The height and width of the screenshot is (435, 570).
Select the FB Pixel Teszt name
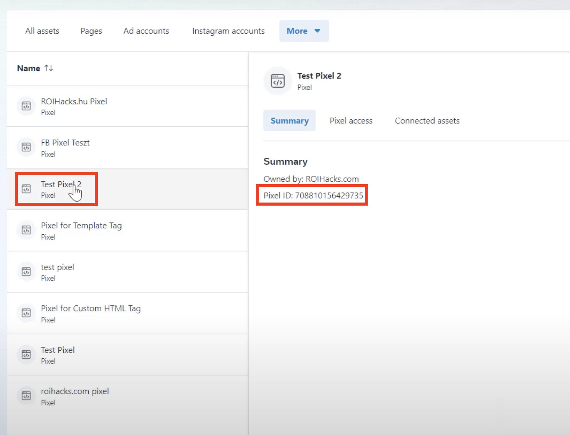coord(65,143)
